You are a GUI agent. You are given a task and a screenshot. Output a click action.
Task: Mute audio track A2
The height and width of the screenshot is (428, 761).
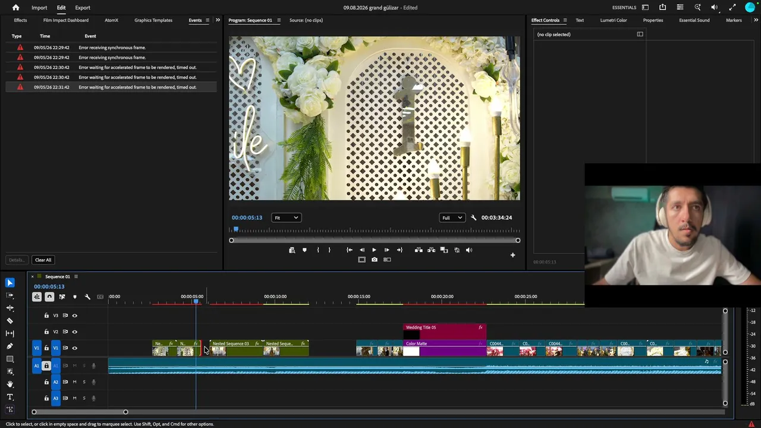pyautogui.click(x=74, y=382)
